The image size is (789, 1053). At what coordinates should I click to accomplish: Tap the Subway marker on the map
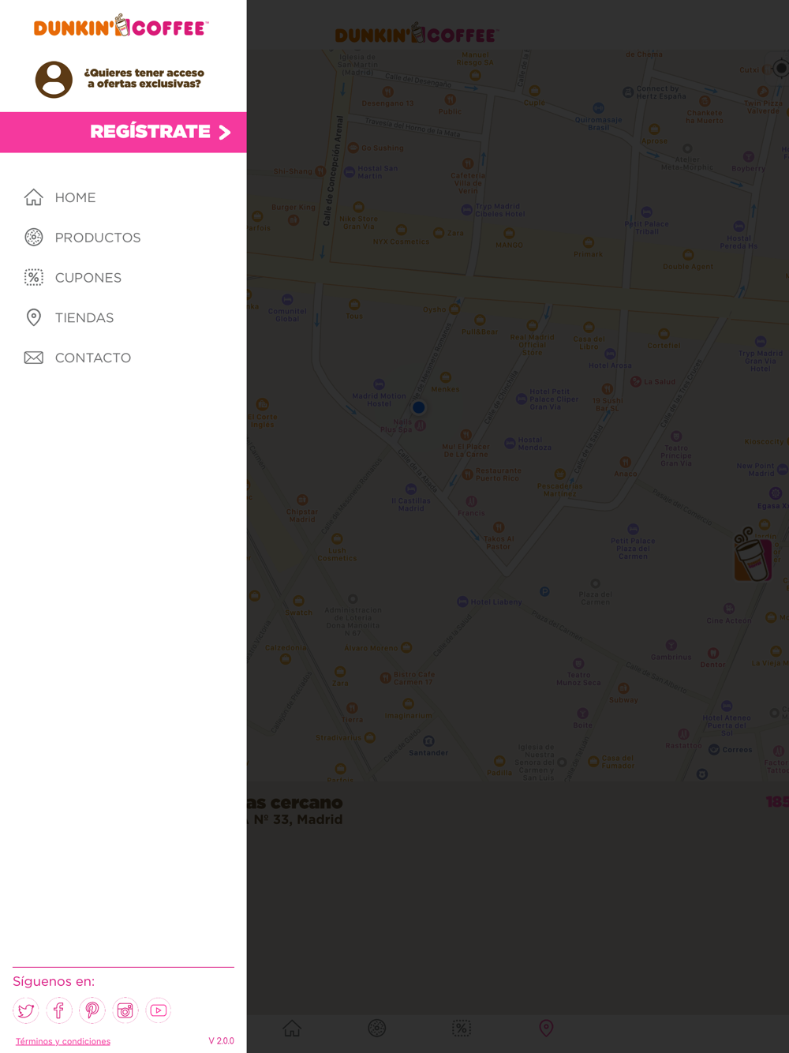coord(623,688)
